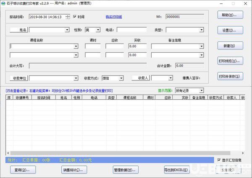Click the 姓名 table column header
Screen dimensions: 252x178
(64, 98)
